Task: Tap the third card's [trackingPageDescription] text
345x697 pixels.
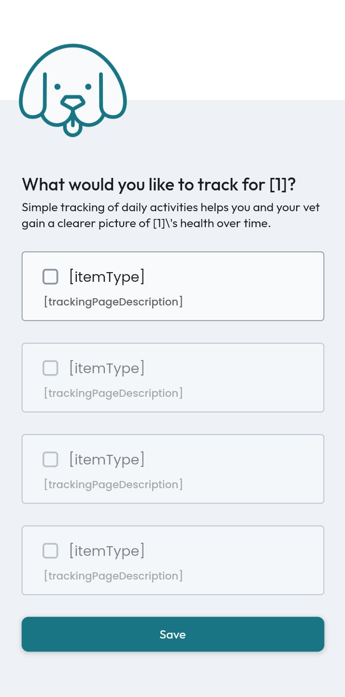Action: click(113, 485)
